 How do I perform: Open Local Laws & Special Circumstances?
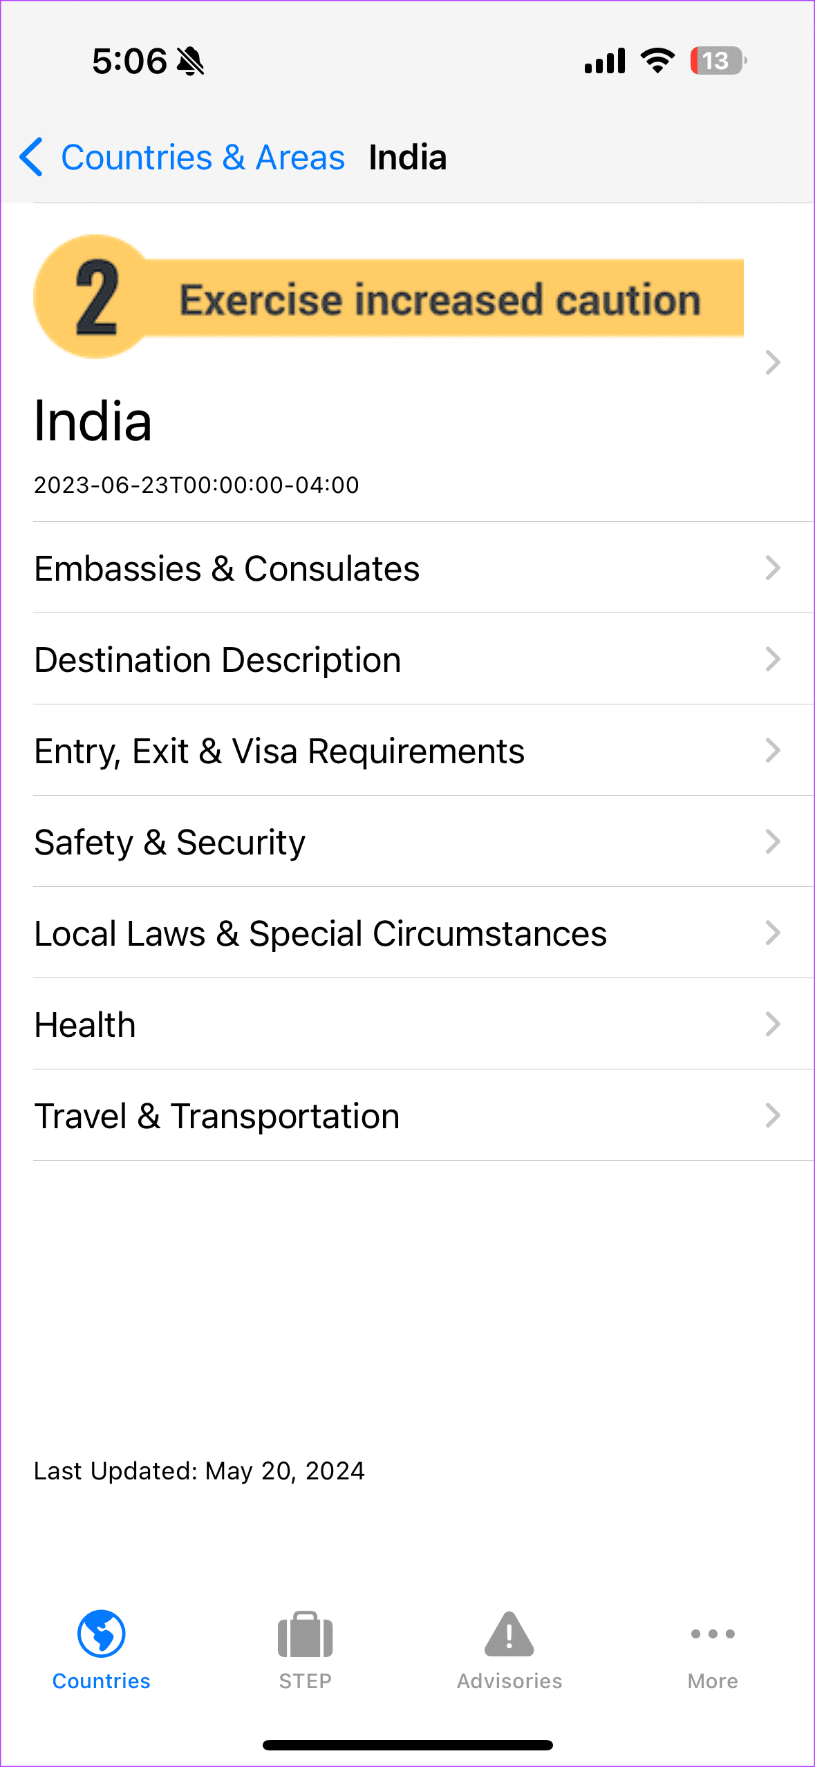click(321, 933)
